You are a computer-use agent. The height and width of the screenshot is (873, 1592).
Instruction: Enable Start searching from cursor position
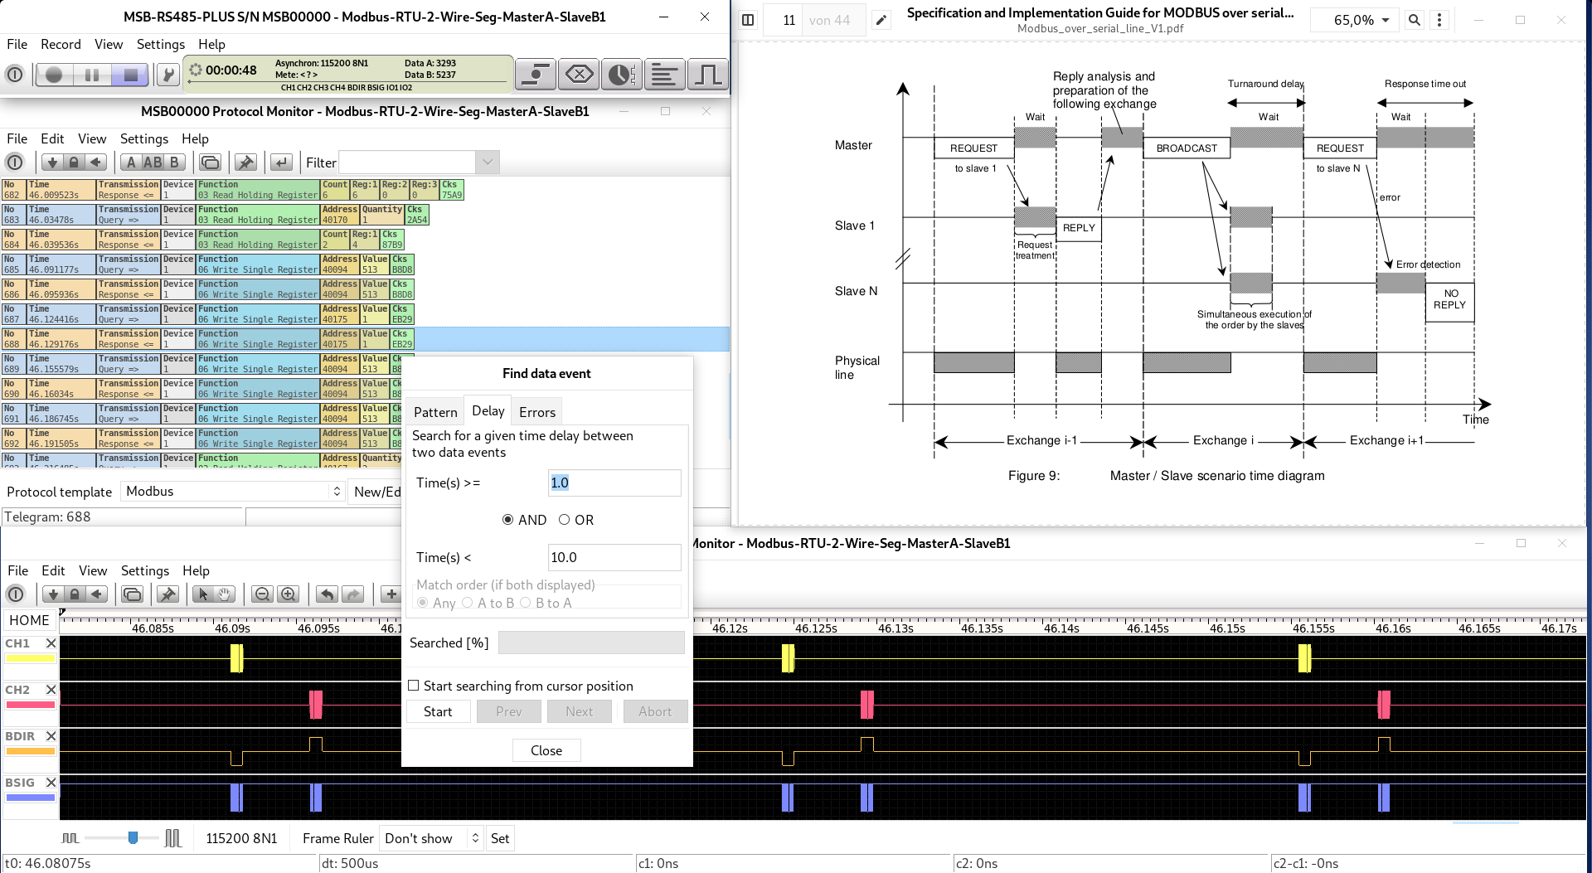[413, 686]
